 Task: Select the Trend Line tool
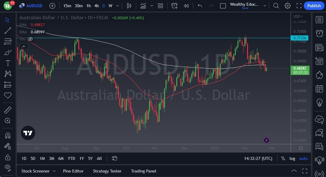tap(7, 31)
